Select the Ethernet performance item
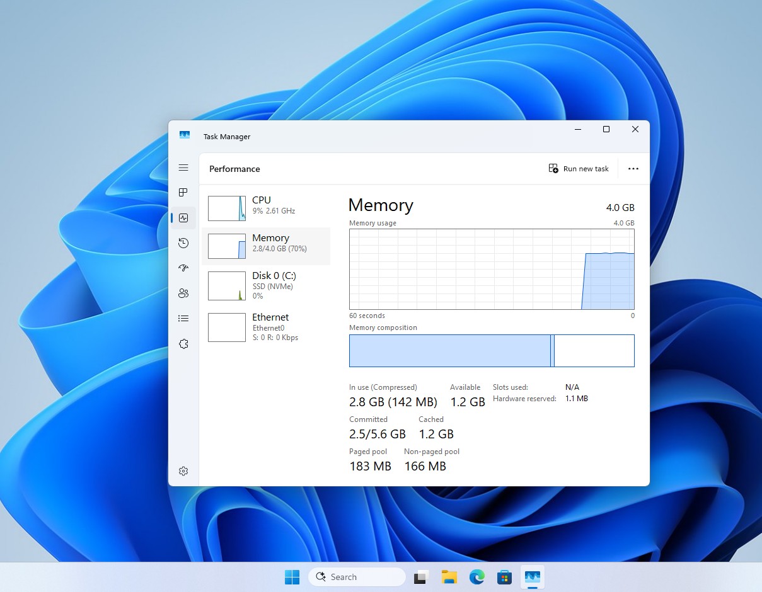Viewport: 762px width, 592px height. click(x=266, y=327)
